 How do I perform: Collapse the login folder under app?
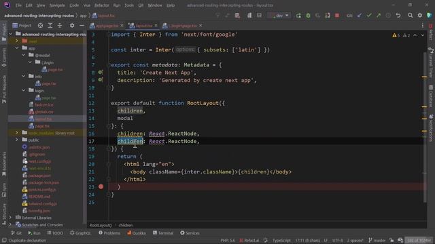click(x=24, y=90)
